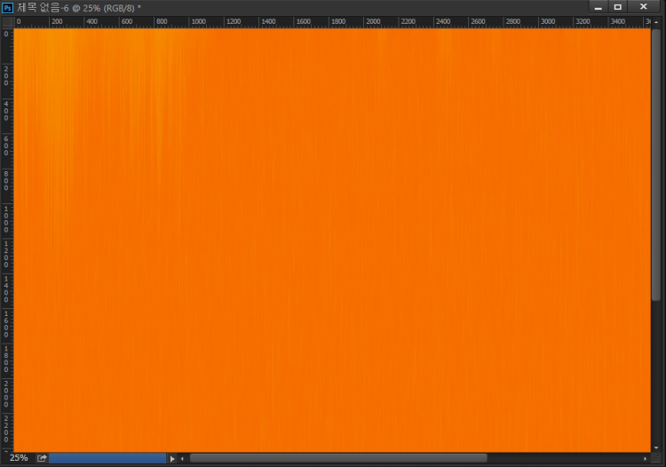Click the 3400 mark on horizontal ruler
The height and width of the screenshot is (467, 666).
click(x=617, y=21)
